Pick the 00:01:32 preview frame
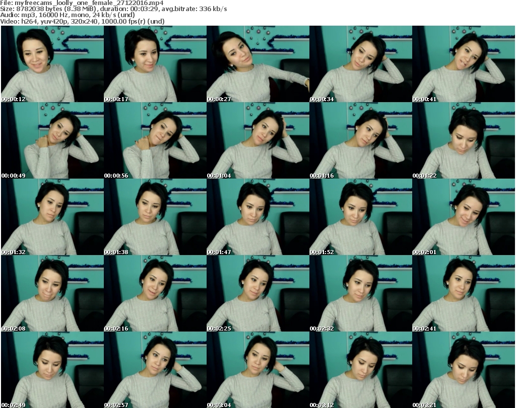This screenshot has width=516, height=408. (52, 217)
